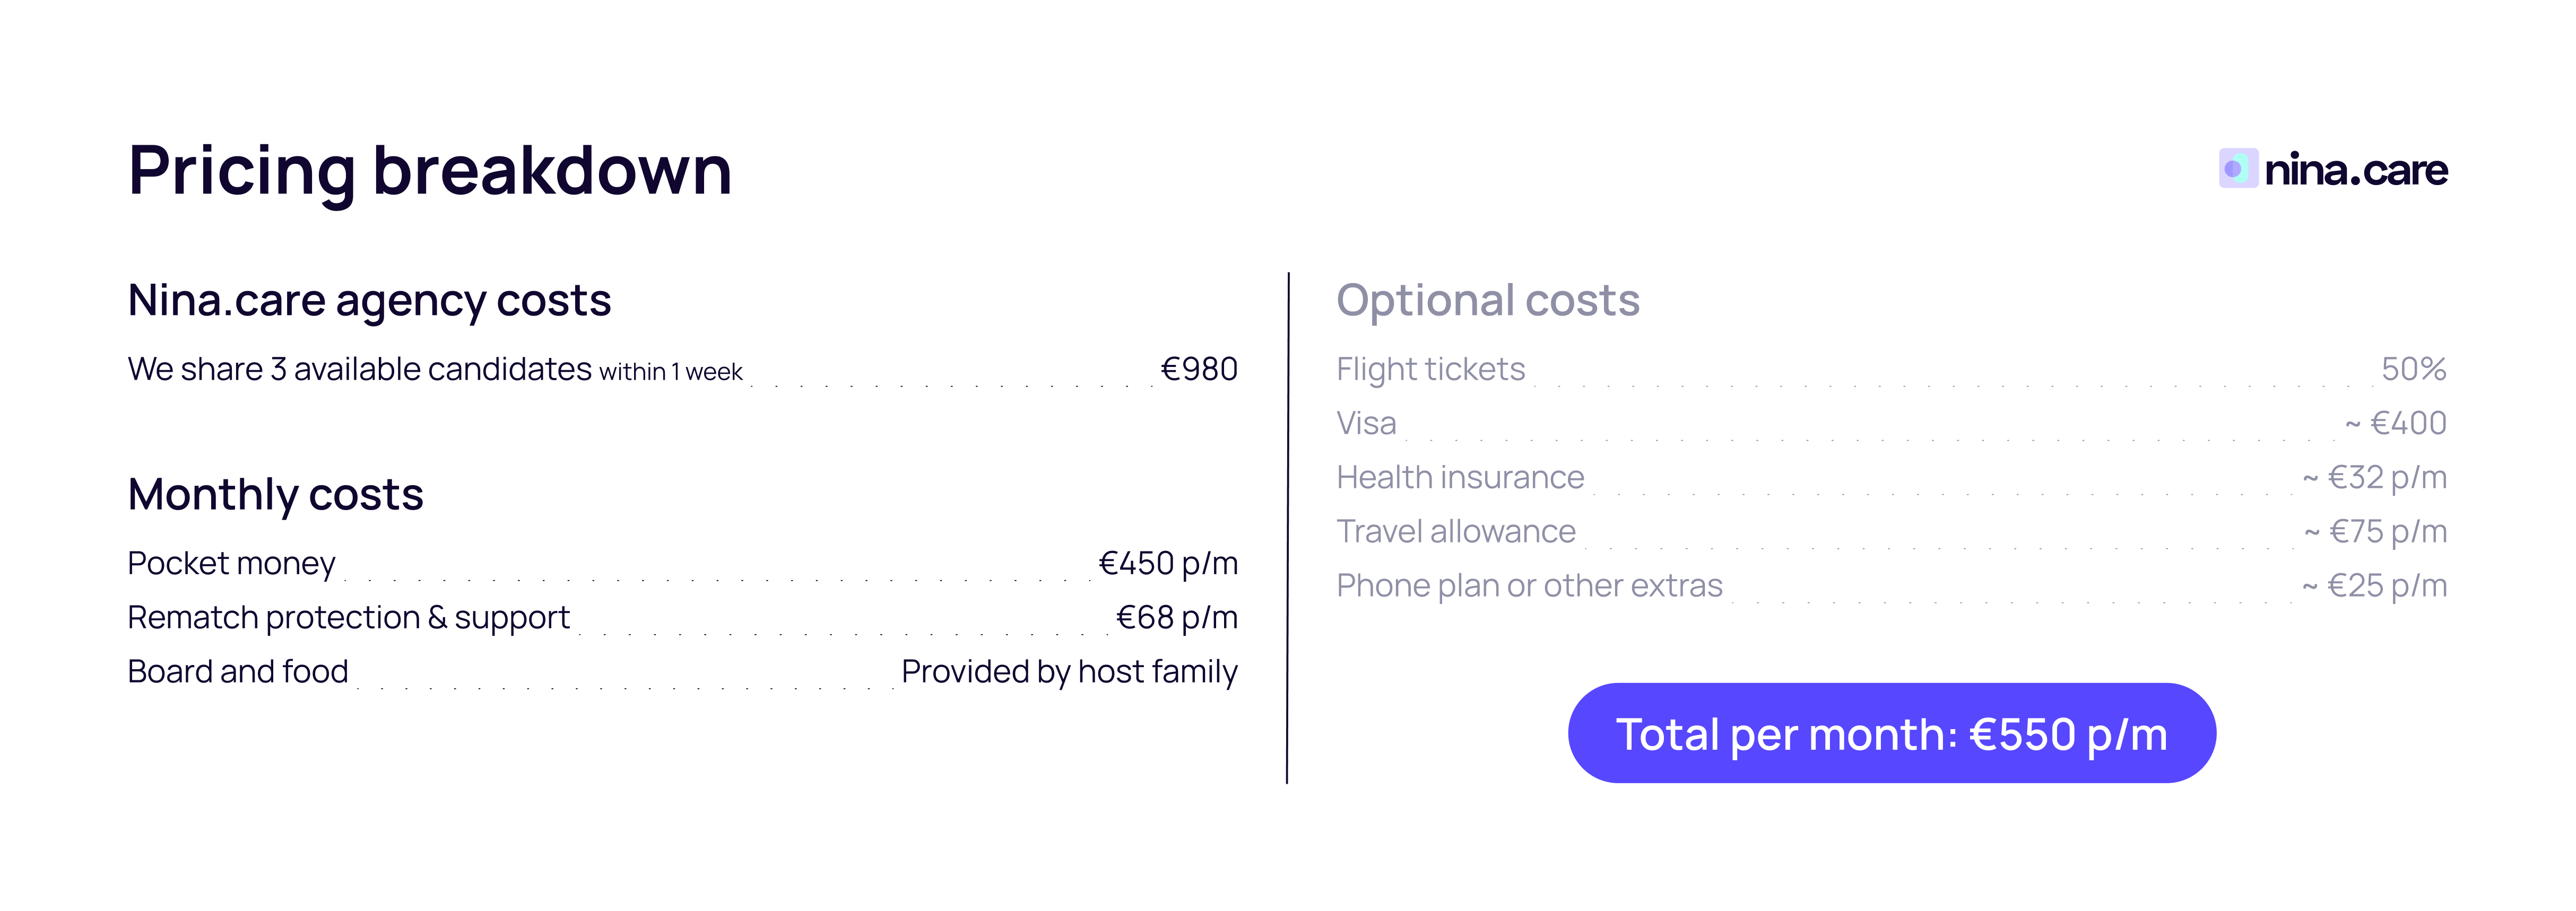
Task: Select the Pocket money row label
Action: [x=231, y=563]
